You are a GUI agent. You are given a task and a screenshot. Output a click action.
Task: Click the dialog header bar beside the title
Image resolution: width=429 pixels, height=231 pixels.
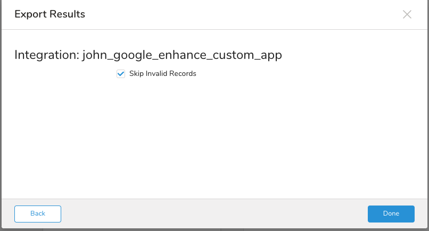pos(240,14)
